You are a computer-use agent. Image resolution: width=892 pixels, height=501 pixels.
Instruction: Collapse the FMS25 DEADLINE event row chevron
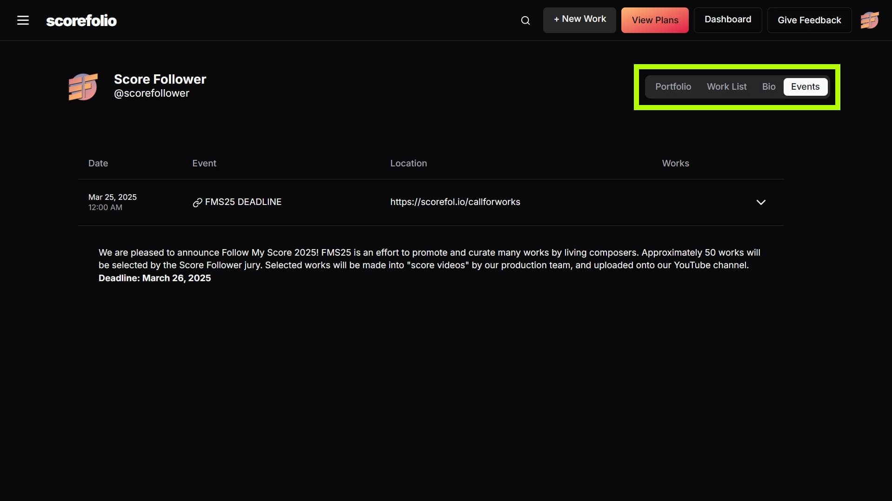click(x=761, y=202)
